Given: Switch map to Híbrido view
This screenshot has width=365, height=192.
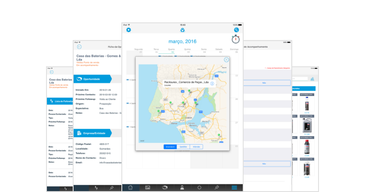Looking at the screenshot, I should (x=196, y=147).
